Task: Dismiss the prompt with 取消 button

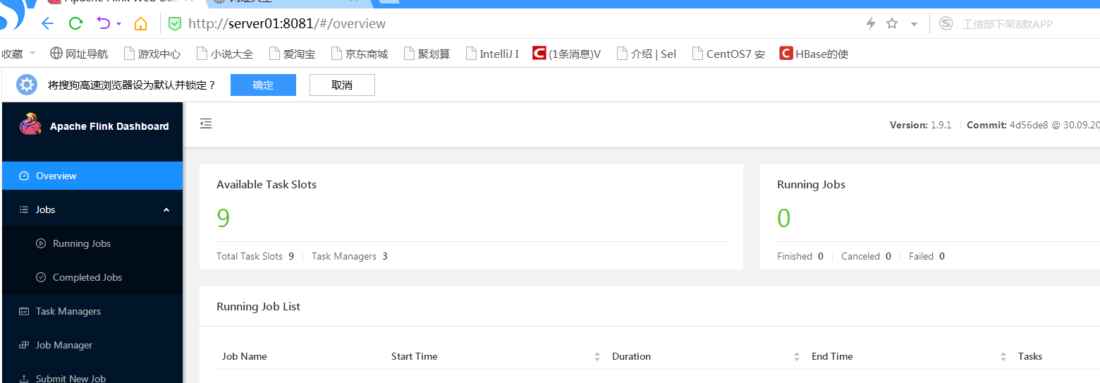Action: pyautogui.click(x=342, y=85)
